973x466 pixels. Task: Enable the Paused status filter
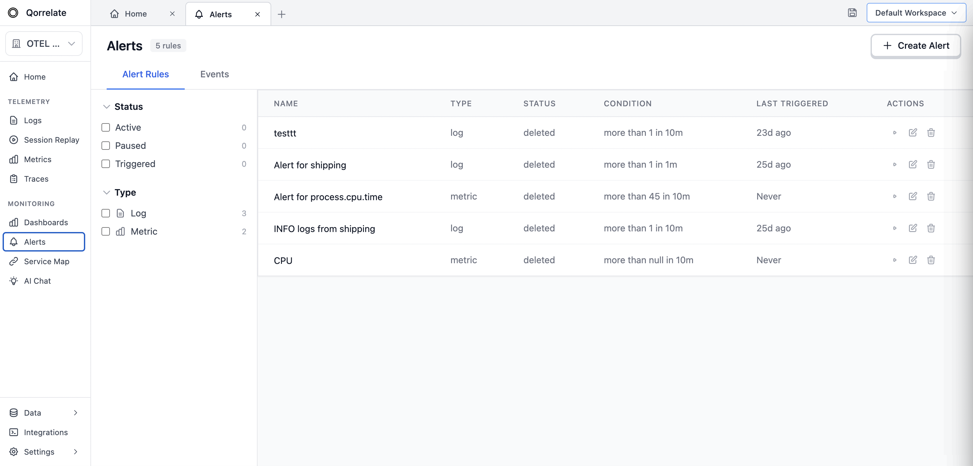[x=105, y=146]
